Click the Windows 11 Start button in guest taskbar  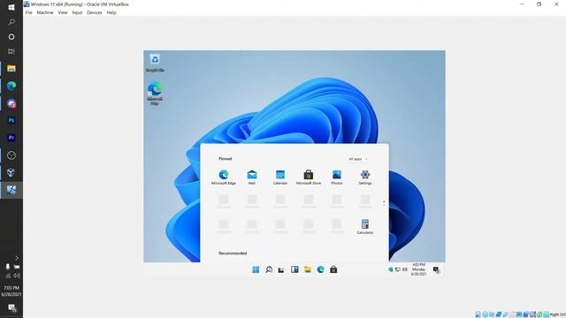click(256, 269)
